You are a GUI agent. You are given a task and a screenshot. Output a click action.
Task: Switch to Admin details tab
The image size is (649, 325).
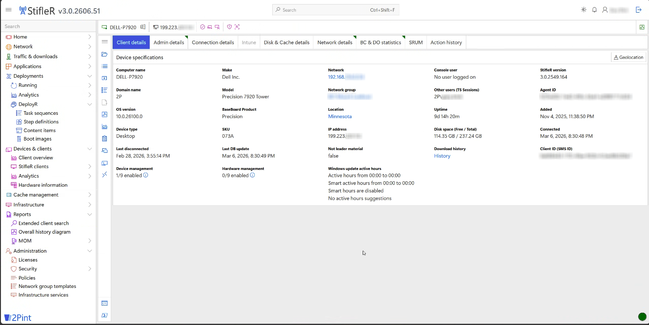click(169, 42)
